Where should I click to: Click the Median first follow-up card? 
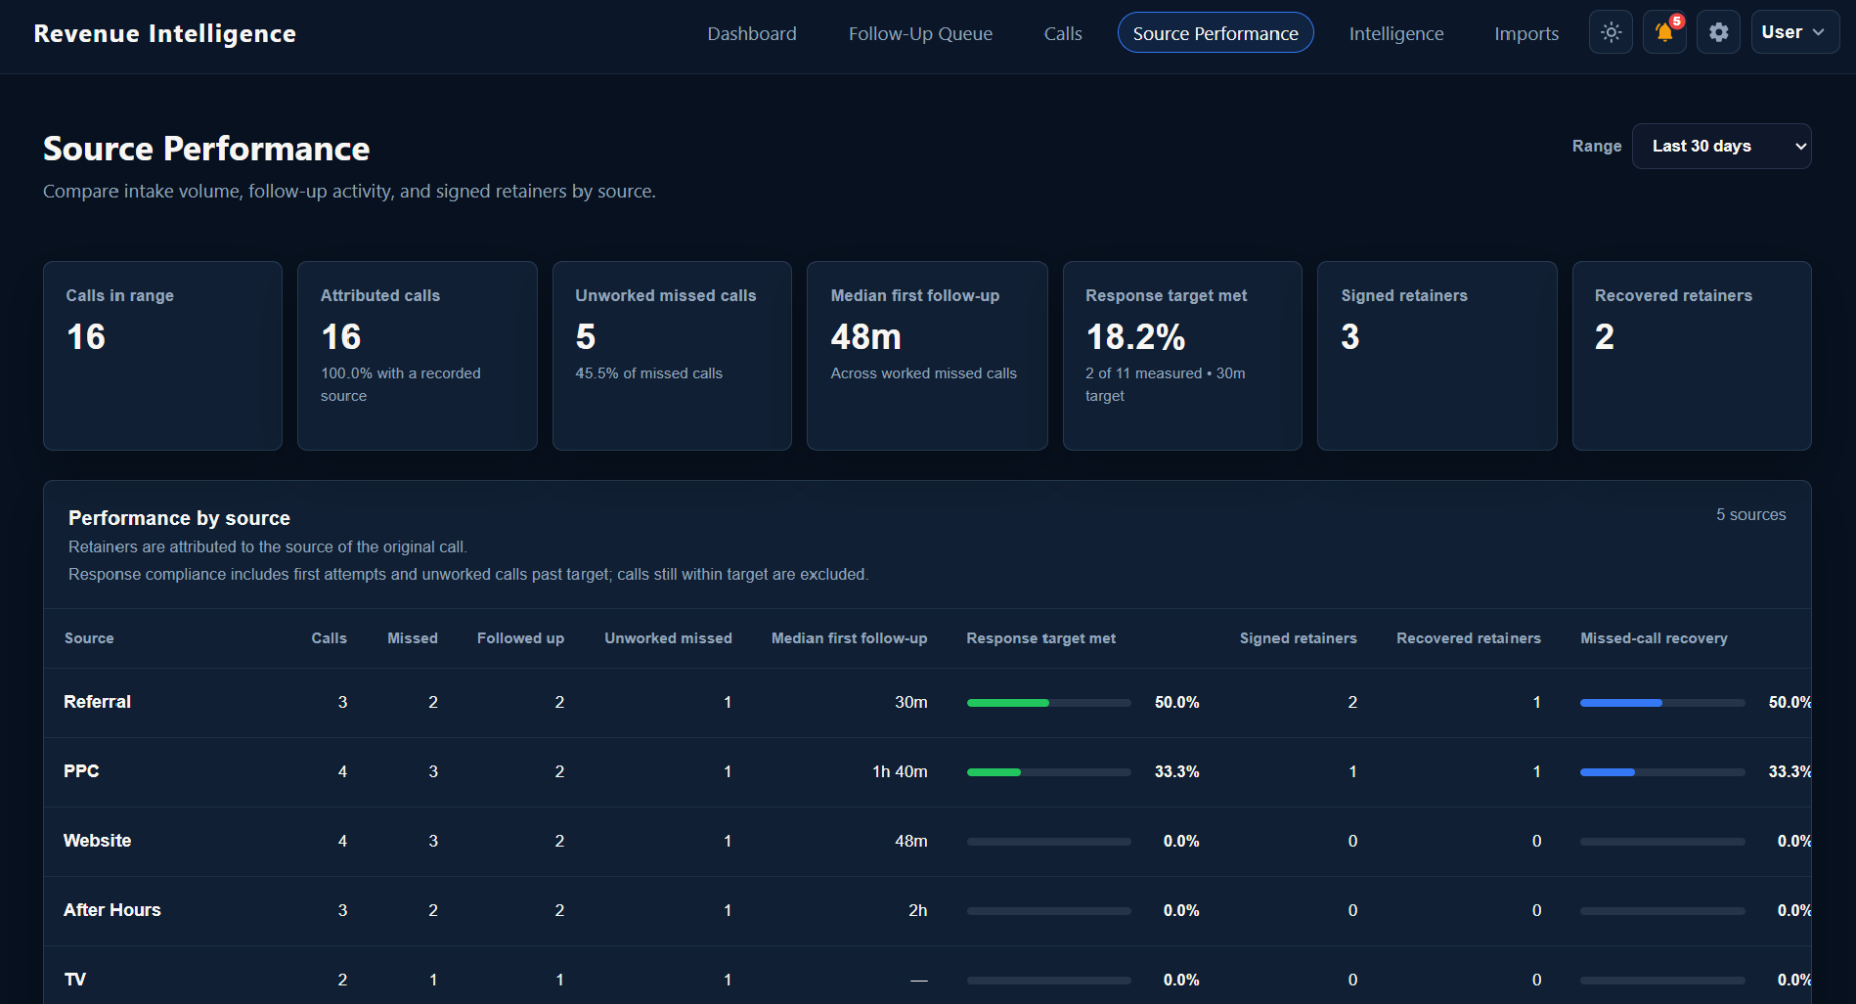pos(927,355)
